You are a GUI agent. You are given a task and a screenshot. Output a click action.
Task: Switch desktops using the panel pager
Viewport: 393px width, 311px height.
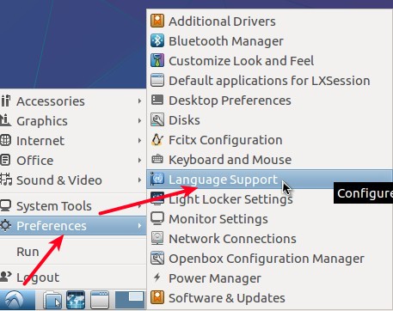coord(130,300)
